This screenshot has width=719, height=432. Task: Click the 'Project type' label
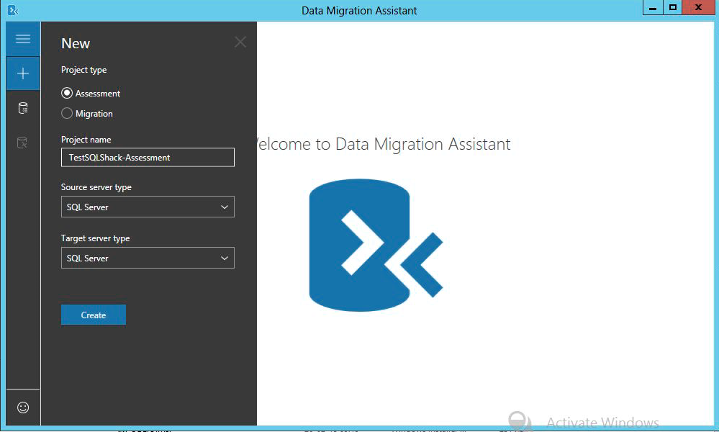coord(84,70)
